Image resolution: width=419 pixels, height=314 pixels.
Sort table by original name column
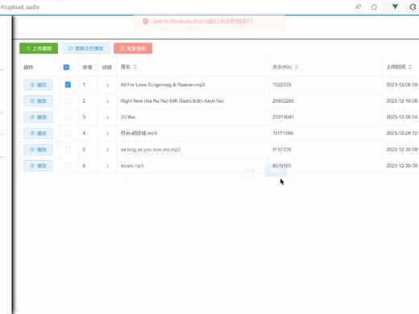coord(135,67)
